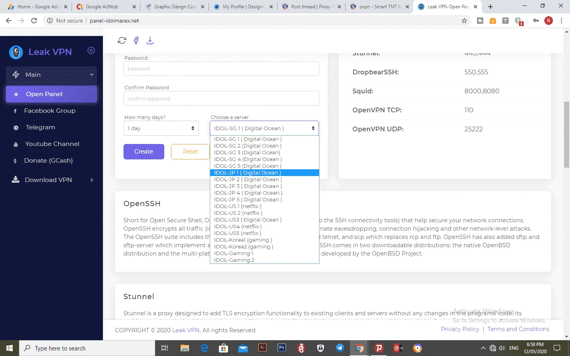Choose IDOL-JP 4 (Digital Ocean) server

pyautogui.click(x=264, y=193)
